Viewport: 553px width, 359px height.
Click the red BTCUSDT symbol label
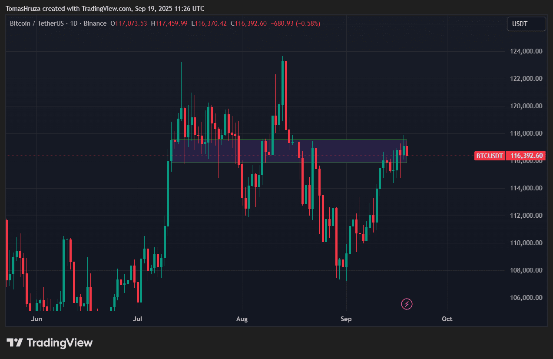490,156
